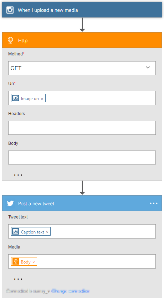Click the Method dropdown chevron arrow

[x=148, y=68]
